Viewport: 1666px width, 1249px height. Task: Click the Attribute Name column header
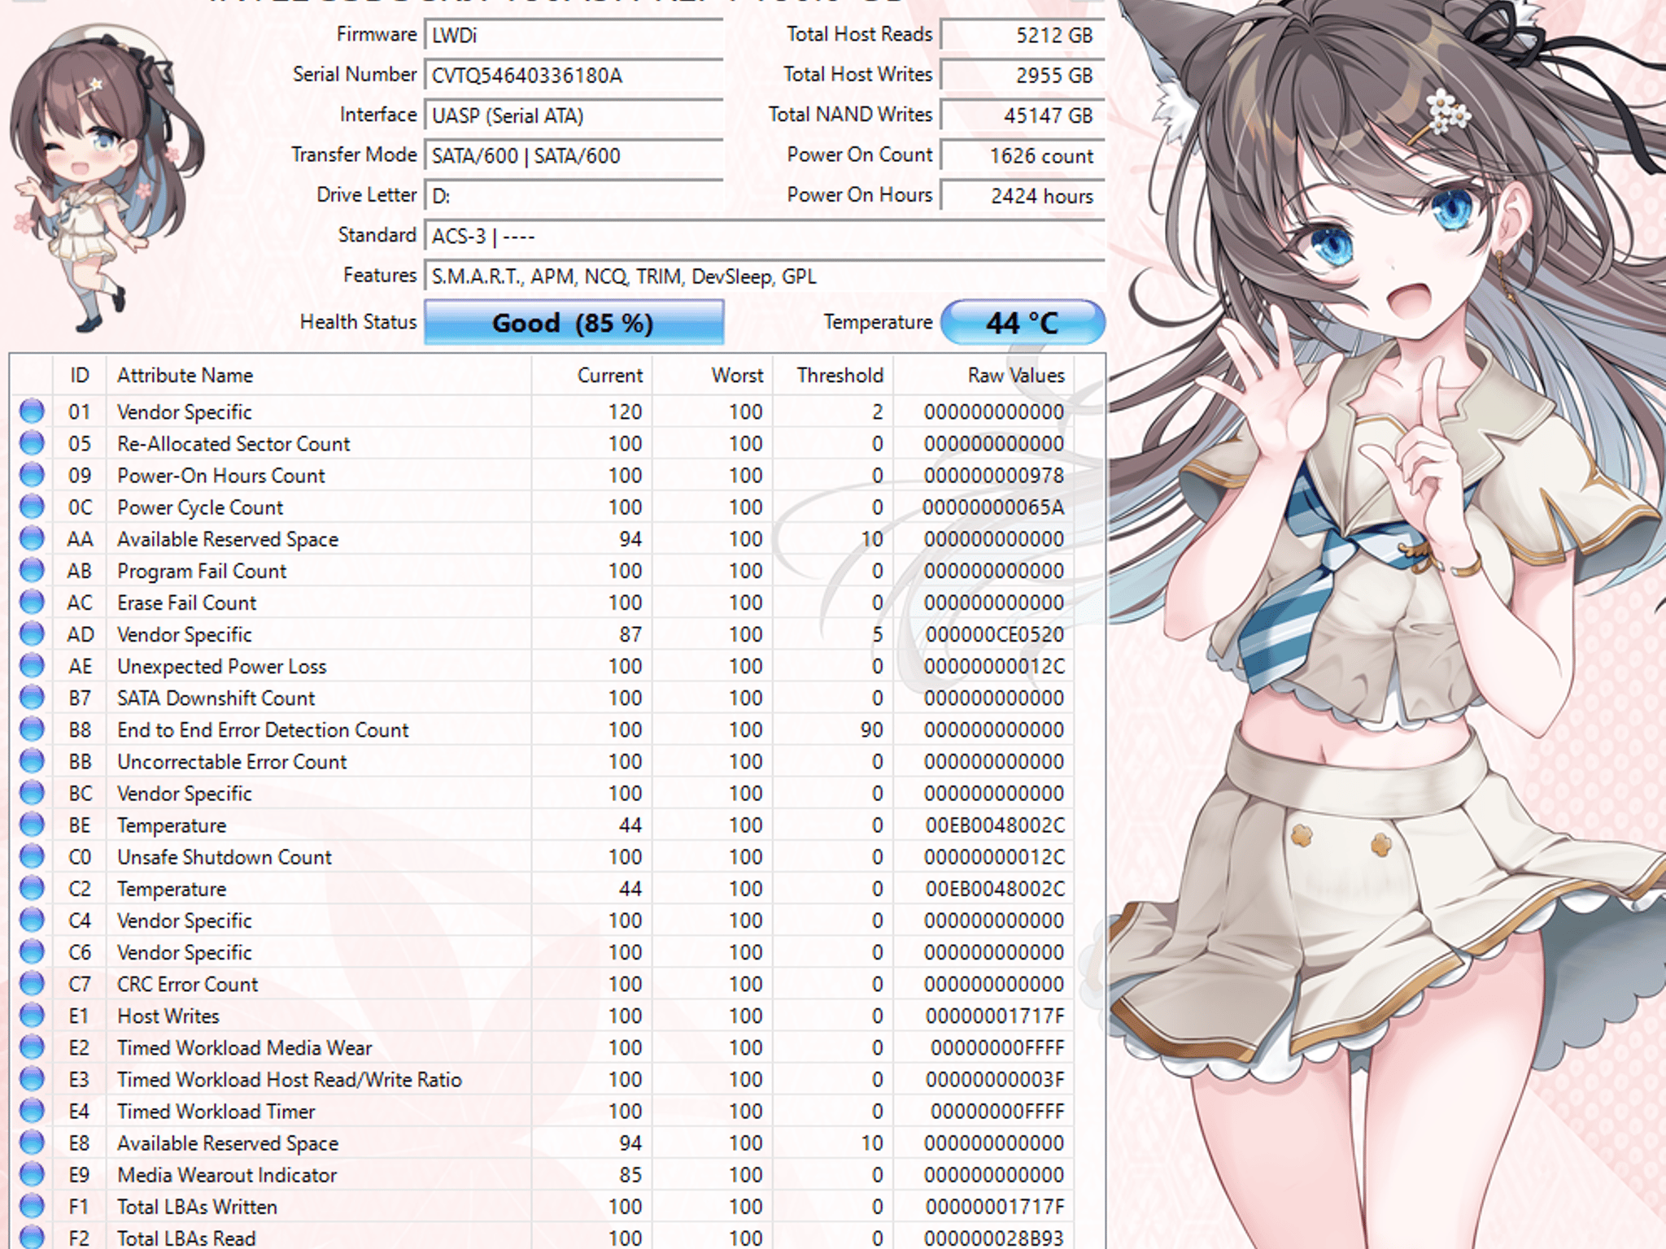pyautogui.click(x=318, y=375)
